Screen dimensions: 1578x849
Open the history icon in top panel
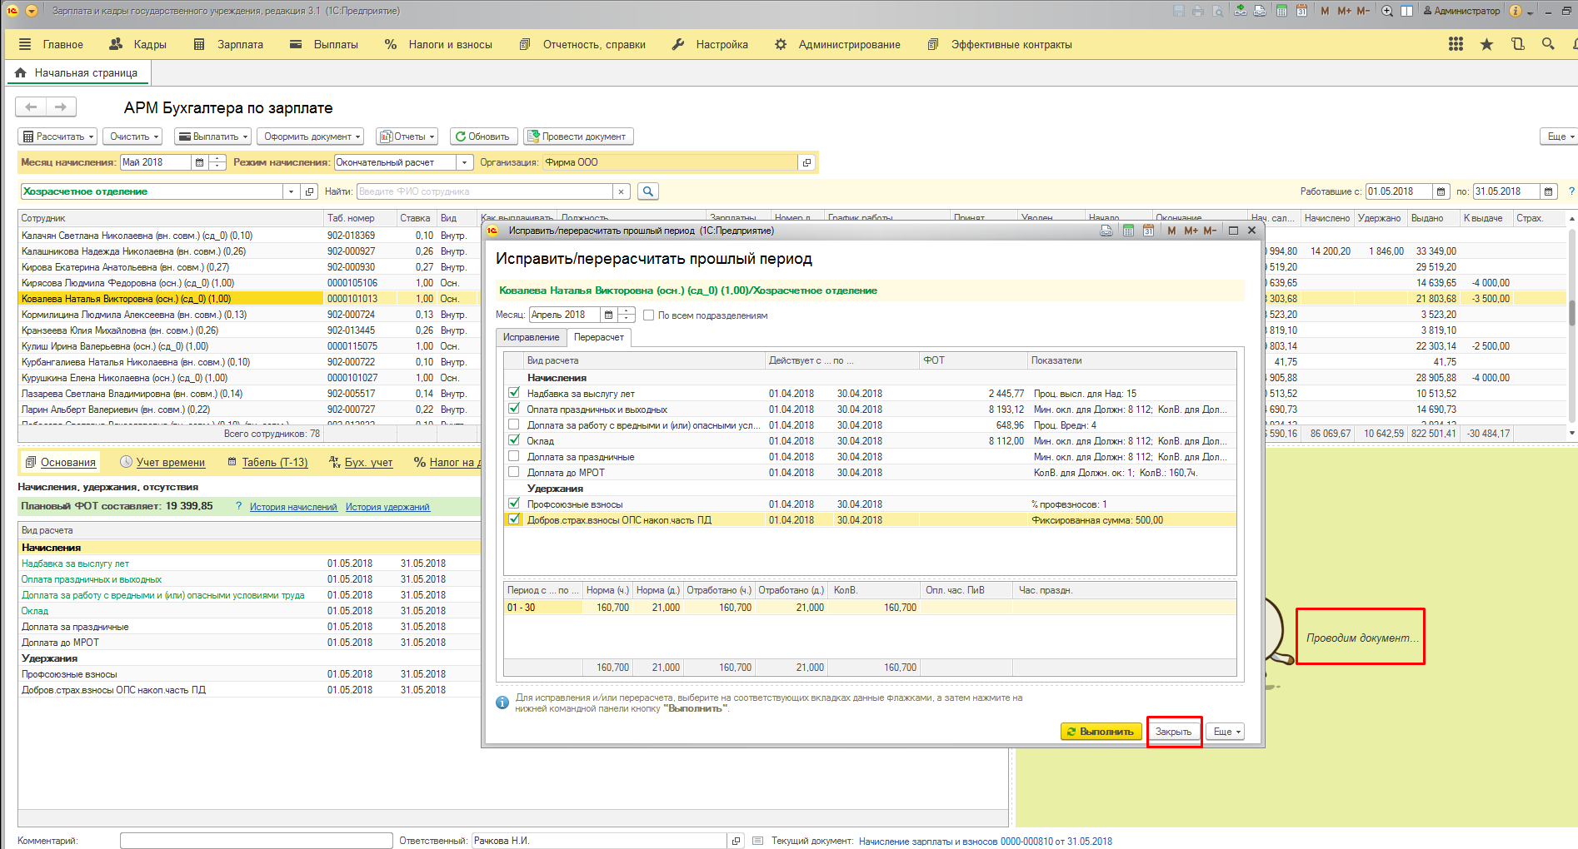pos(1517,44)
